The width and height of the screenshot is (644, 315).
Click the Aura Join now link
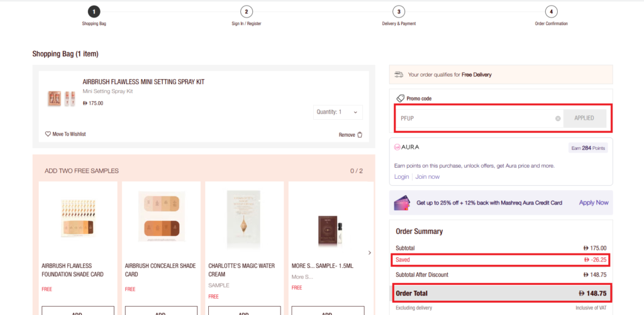(x=427, y=176)
